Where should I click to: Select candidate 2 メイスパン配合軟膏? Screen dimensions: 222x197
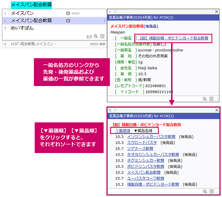55,21
